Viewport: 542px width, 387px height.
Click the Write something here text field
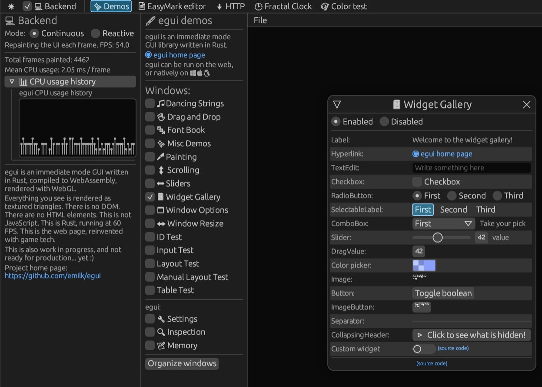coord(472,168)
